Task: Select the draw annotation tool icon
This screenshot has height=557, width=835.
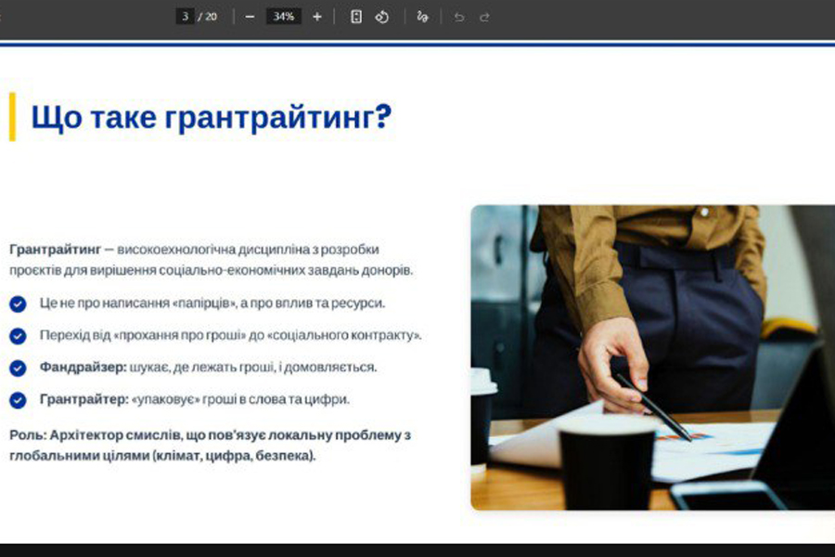Action: pos(422,17)
